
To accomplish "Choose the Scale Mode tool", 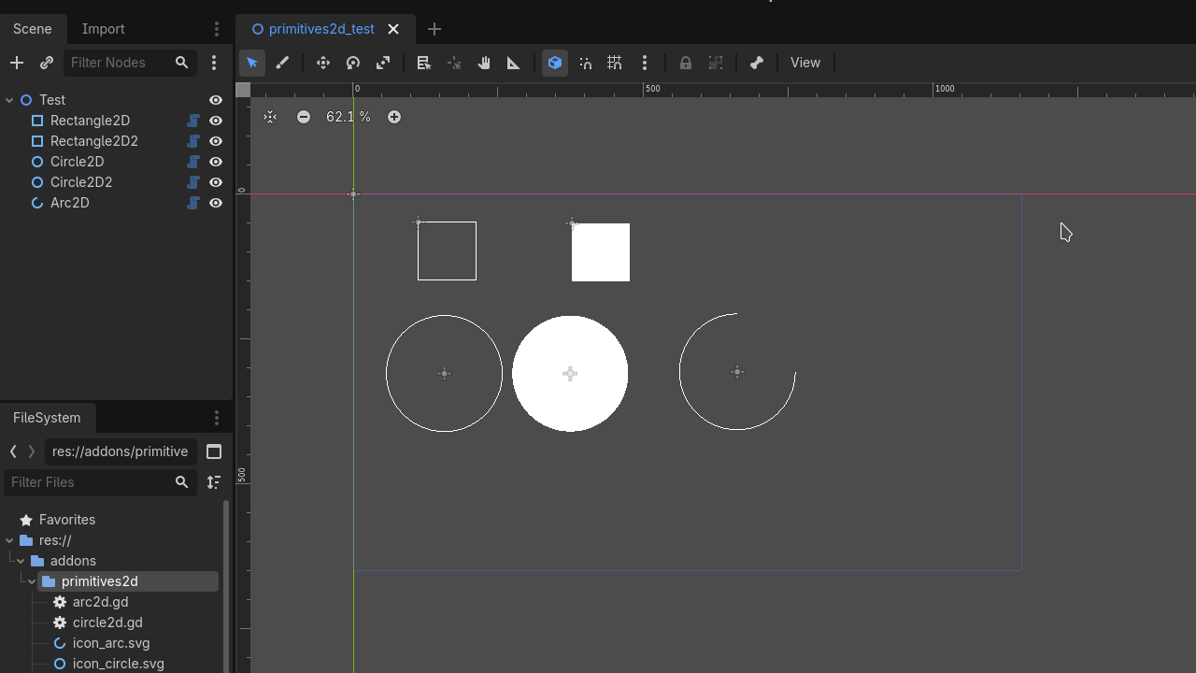I will [383, 63].
